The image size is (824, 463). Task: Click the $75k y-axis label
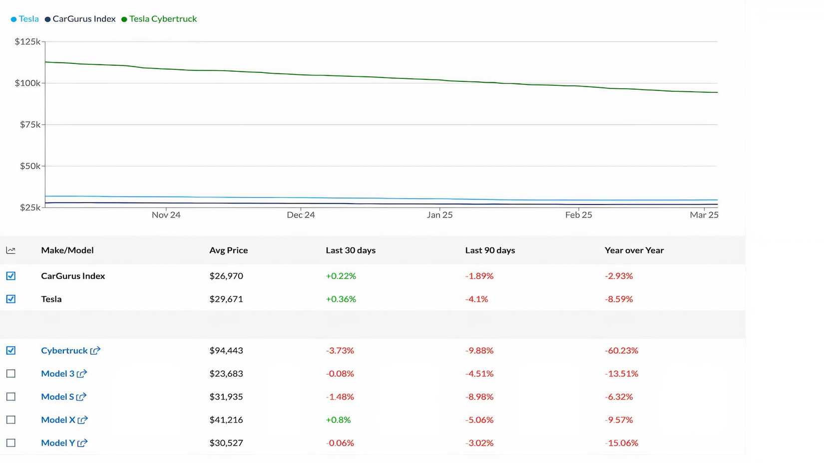[x=30, y=125]
